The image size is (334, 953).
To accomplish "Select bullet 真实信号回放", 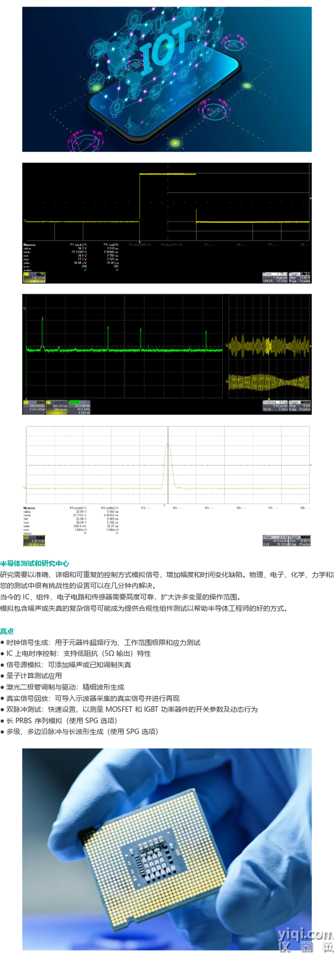I will tap(90, 698).
